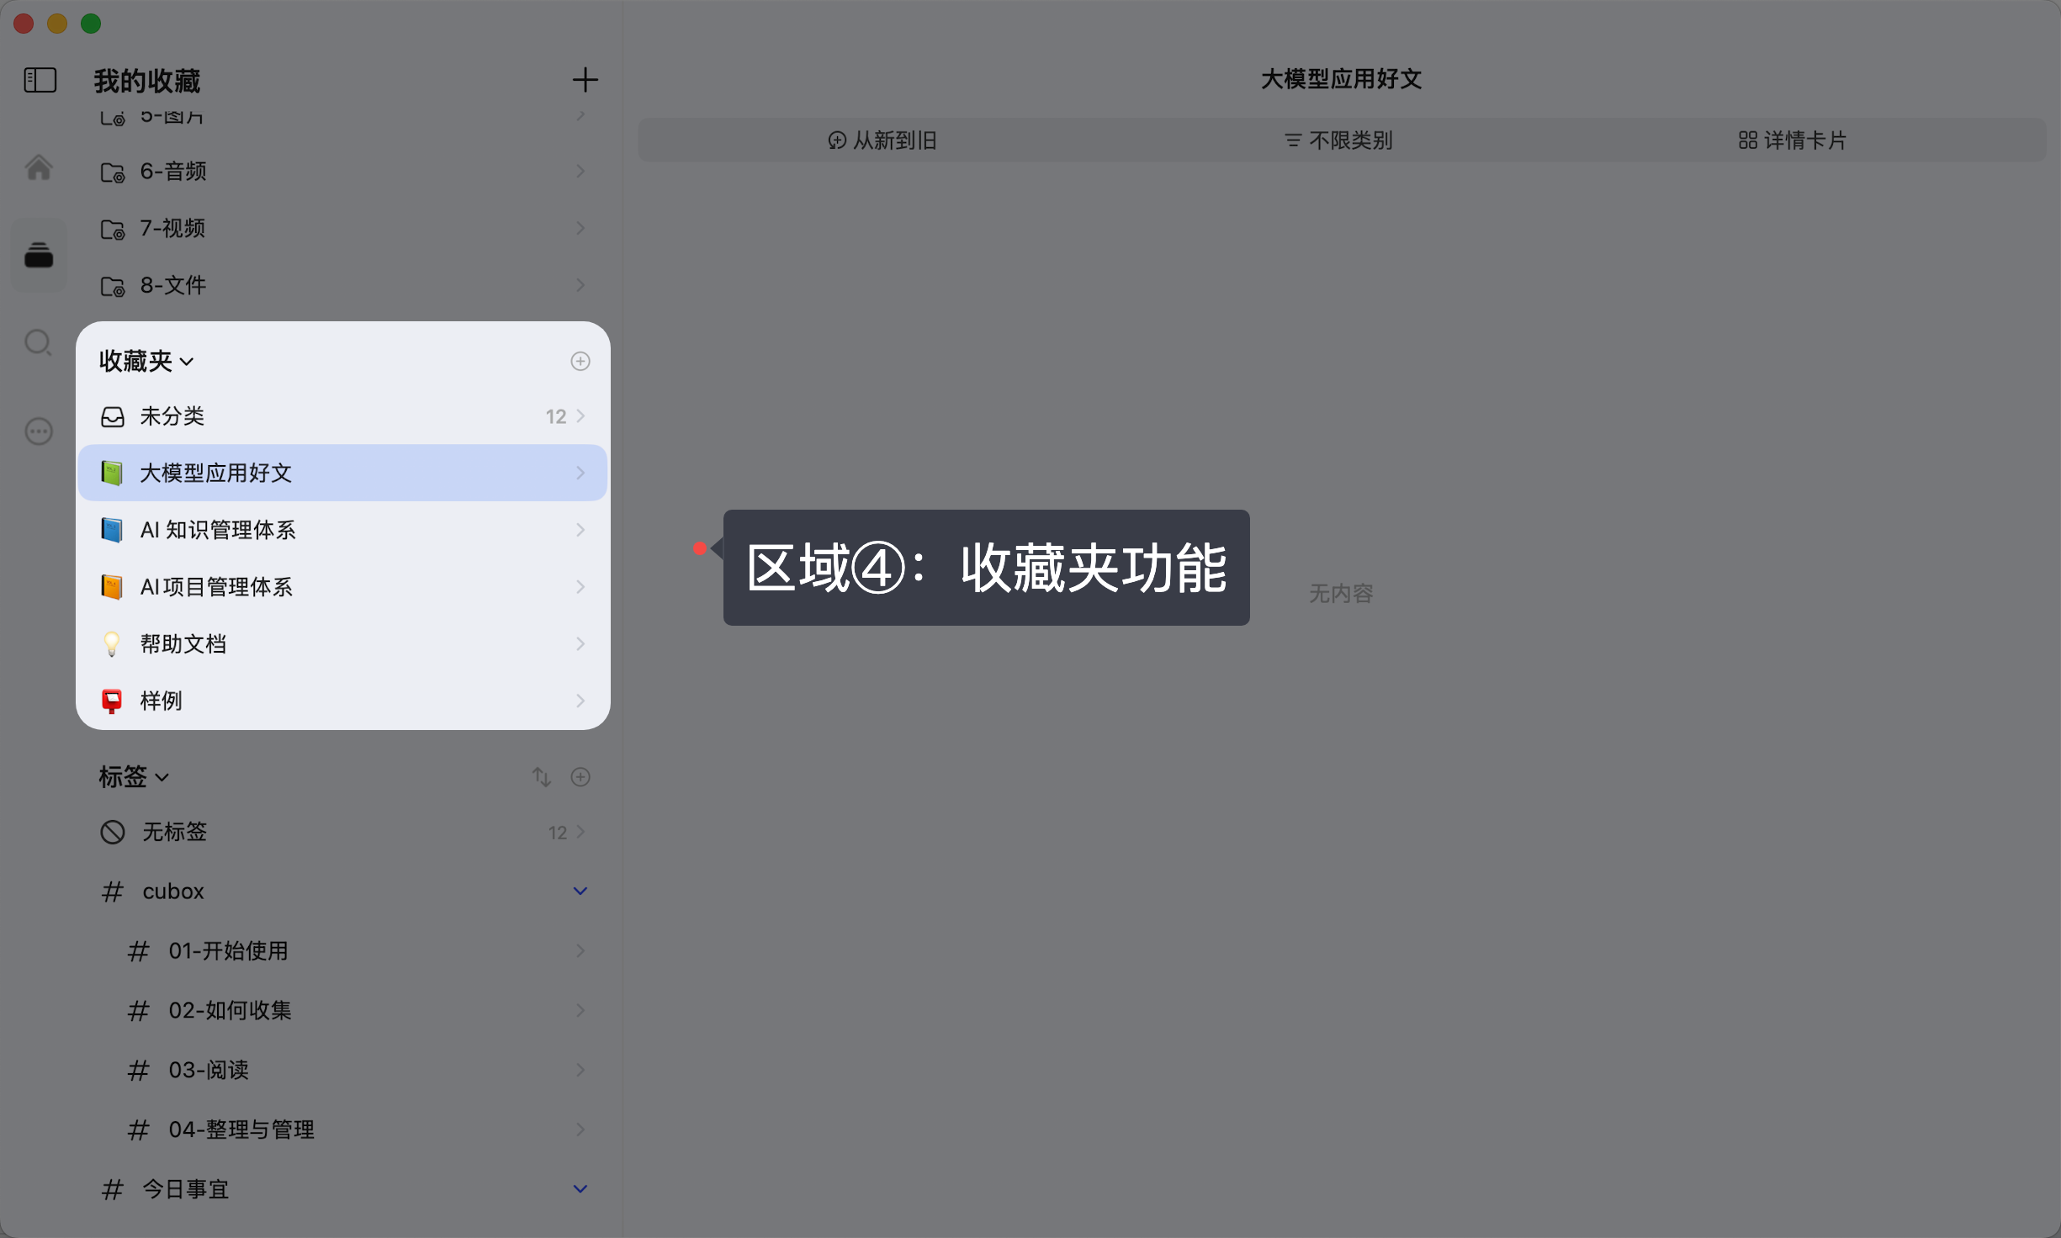2061x1238 pixels.
Task: Open the search panel in the sidebar
Action: coord(38,342)
